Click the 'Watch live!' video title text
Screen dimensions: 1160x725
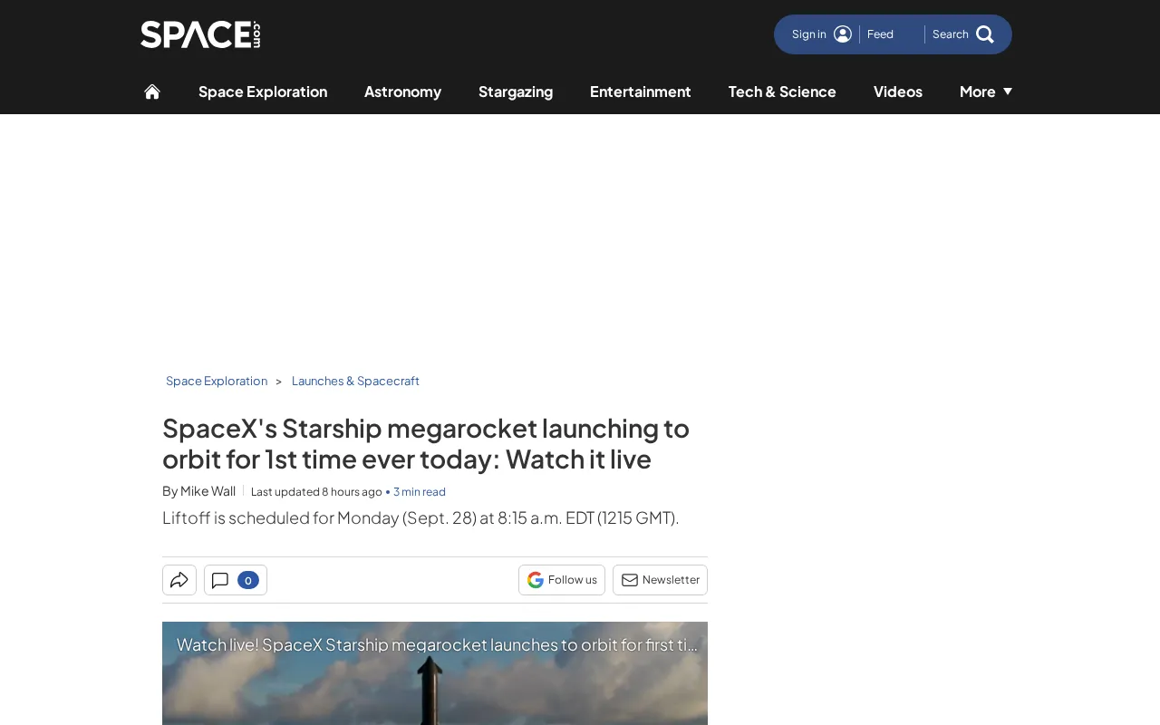(x=437, y=644)
